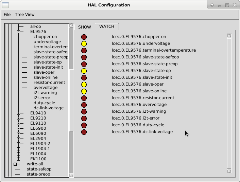The width and height of the screenshot is (240, 182).
Task: Click the terminal-overtemperature LED indicator
Action: [84, 51]
